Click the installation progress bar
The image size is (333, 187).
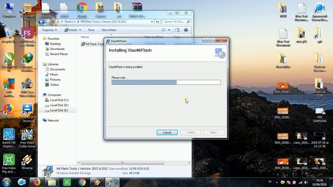[x=166, y=82]
